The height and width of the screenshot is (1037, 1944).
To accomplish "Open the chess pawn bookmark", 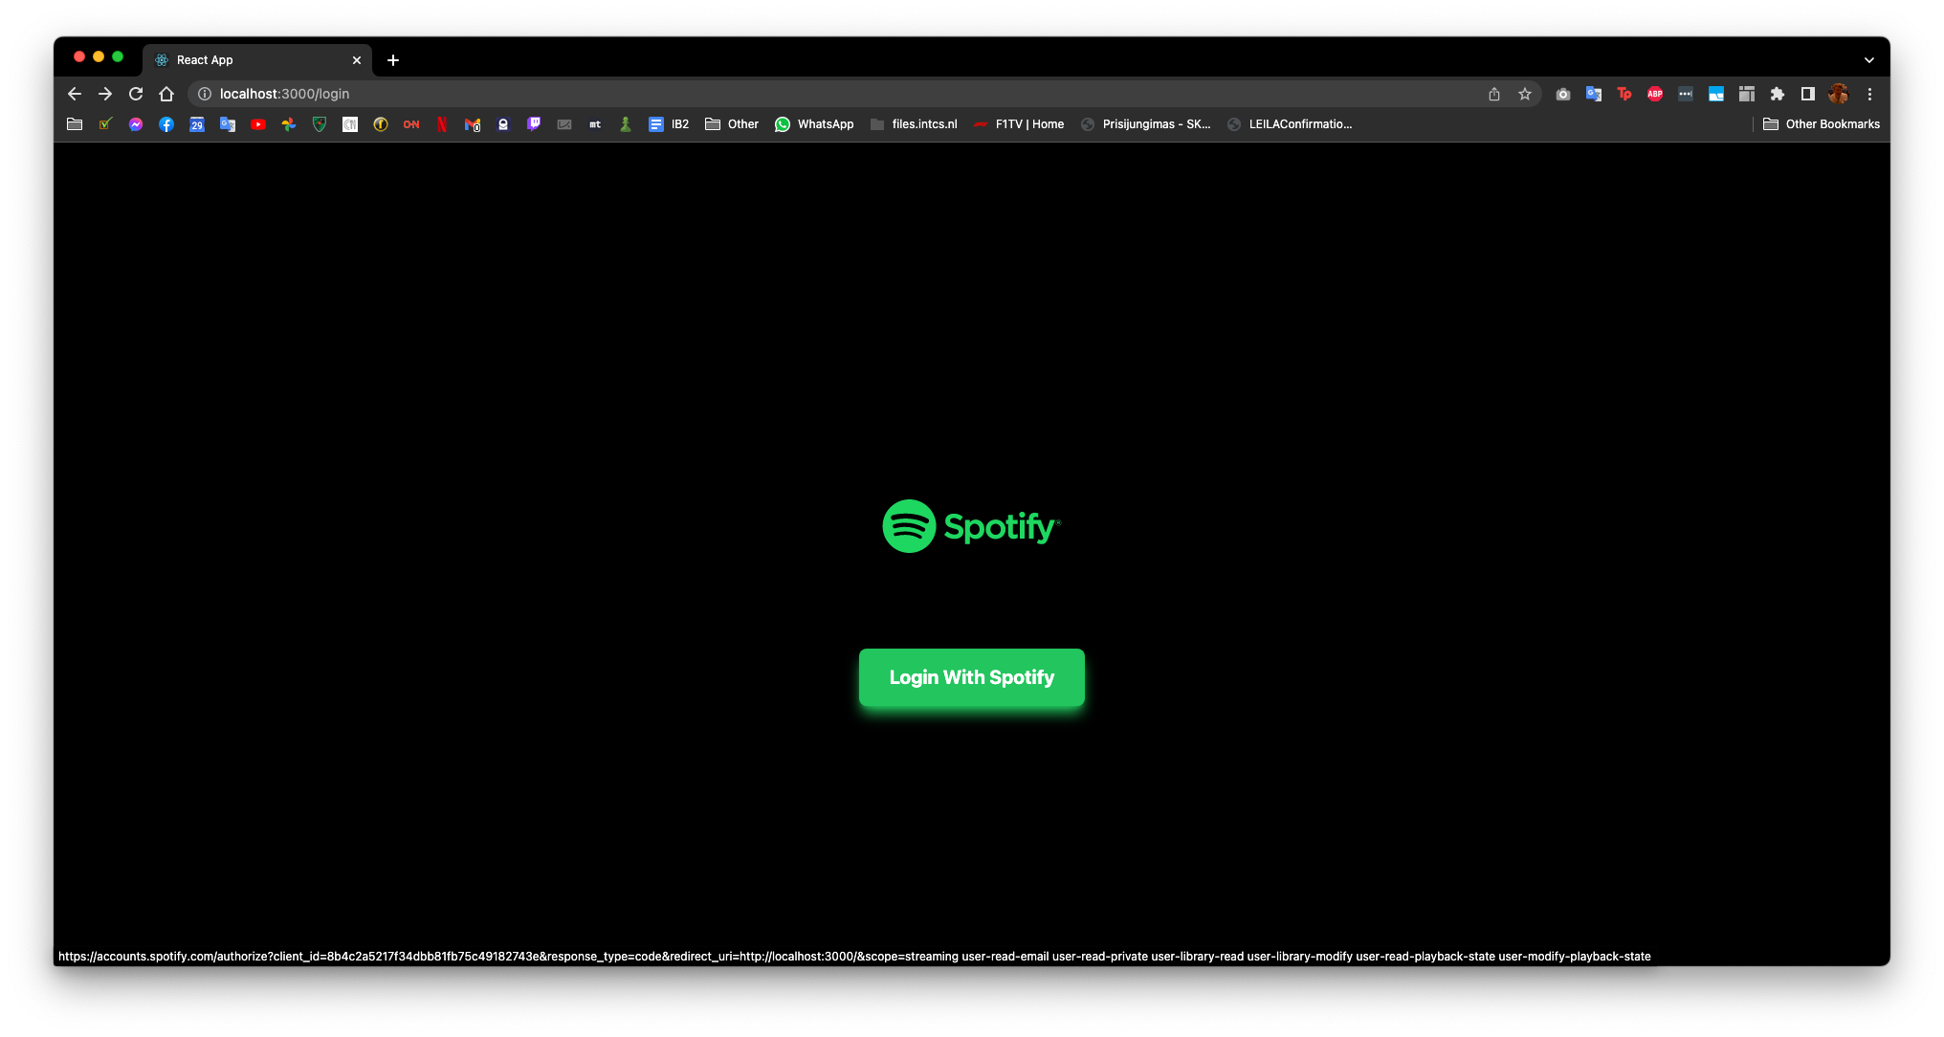I will pos(626,124).
